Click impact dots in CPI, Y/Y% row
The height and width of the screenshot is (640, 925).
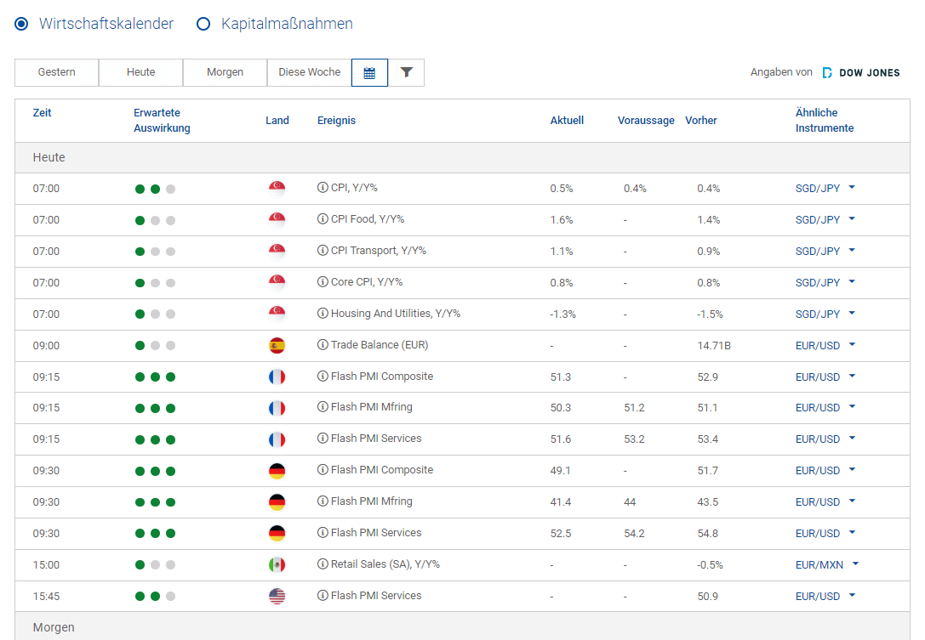tap(155, 190)
